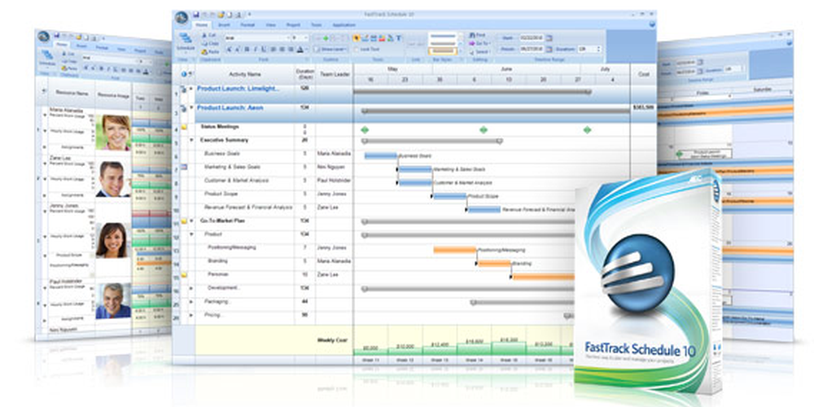
Task: Select the highlighted orange bar style swatch
Action: [443, 50]
